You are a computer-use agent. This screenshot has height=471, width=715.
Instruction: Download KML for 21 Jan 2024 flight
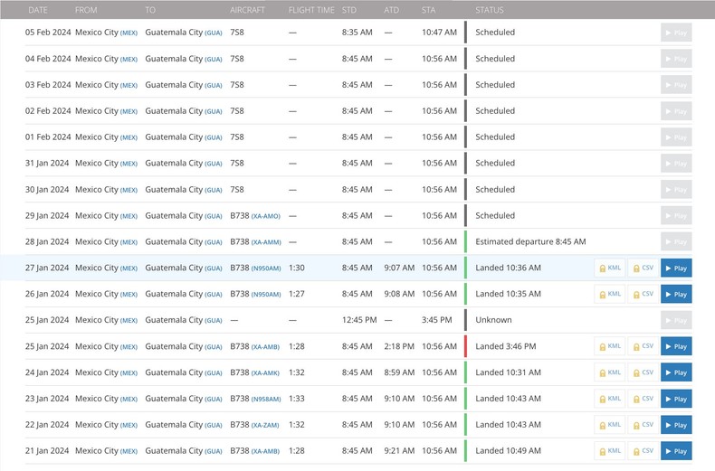(x=610, y=451)
